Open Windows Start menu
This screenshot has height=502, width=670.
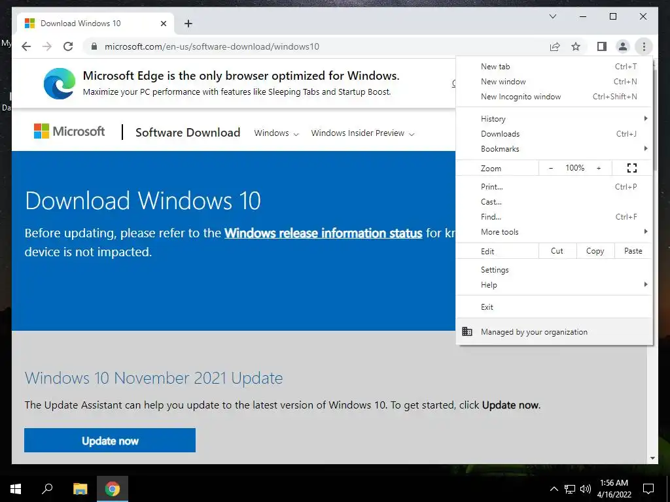pyautogui.click(x=16, y=489)
